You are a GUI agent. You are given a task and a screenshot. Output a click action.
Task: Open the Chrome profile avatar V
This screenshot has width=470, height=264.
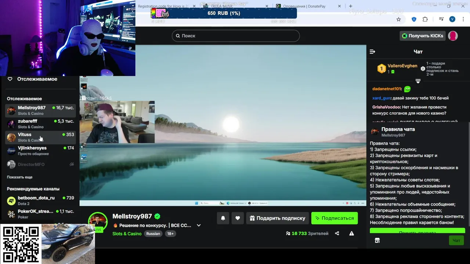pyautogui.click(x=452, y=19)
